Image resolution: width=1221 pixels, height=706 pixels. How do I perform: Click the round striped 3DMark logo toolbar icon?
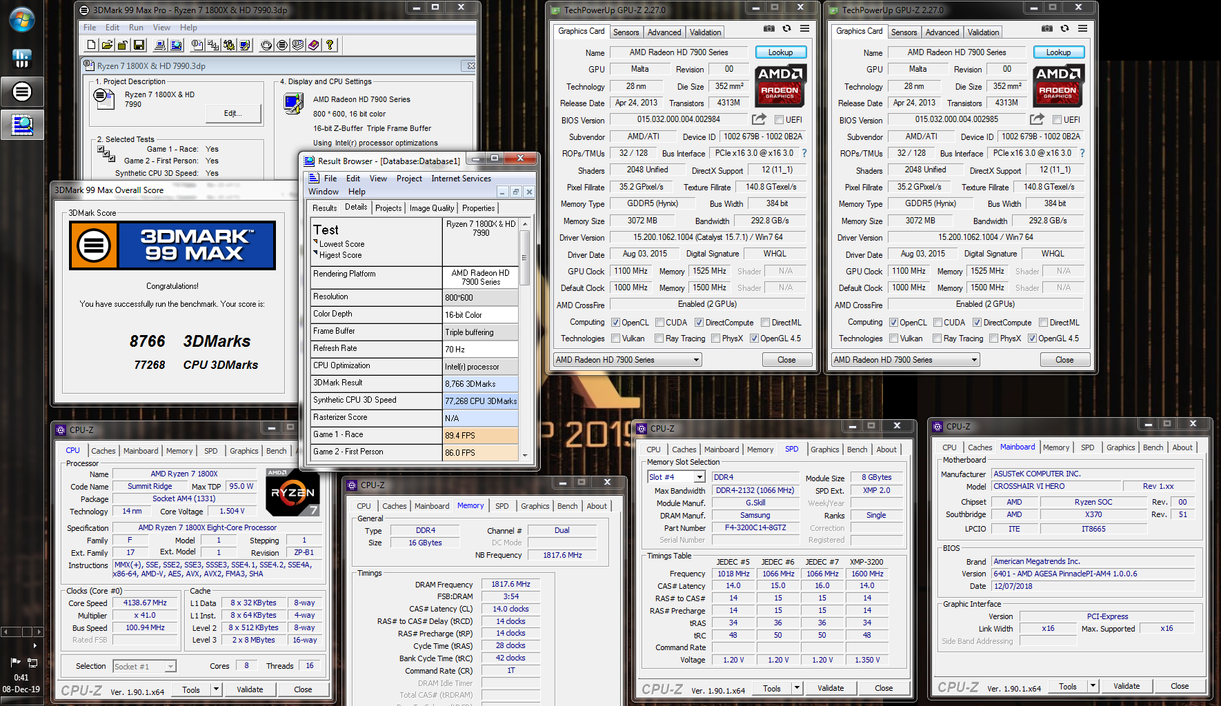282,45
